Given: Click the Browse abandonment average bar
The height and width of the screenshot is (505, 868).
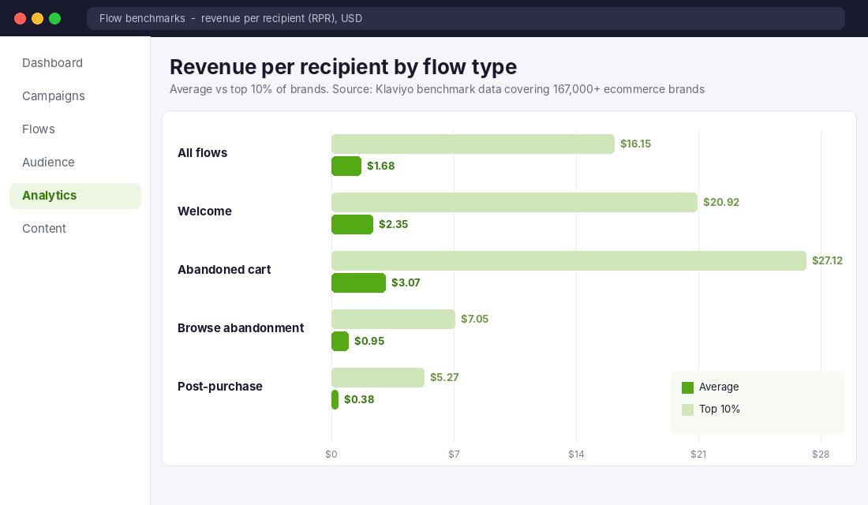Looking at the screenshot, I should click(x=340, y=341).
